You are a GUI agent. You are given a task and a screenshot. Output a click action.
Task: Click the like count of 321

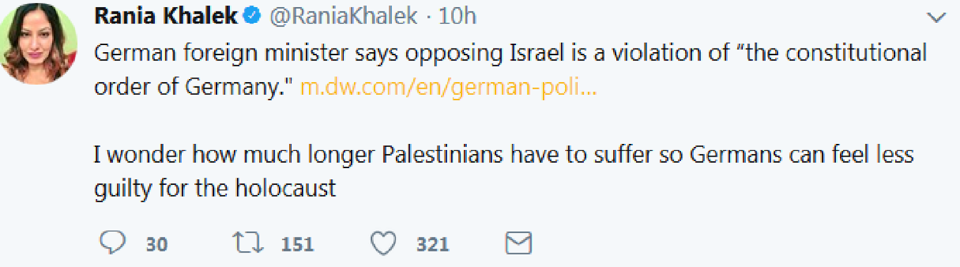point(433,244)
